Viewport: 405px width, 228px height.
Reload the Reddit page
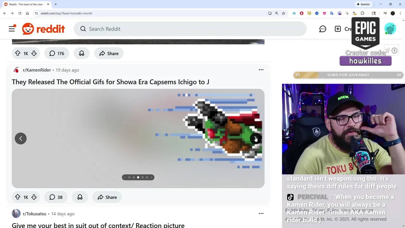tap(20, 13)
